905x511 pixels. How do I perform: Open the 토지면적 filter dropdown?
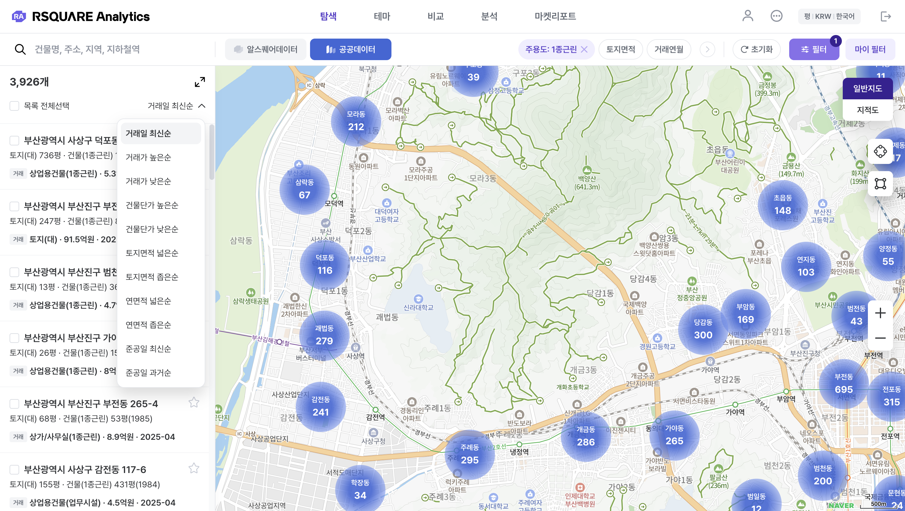[x=620, y=50]
